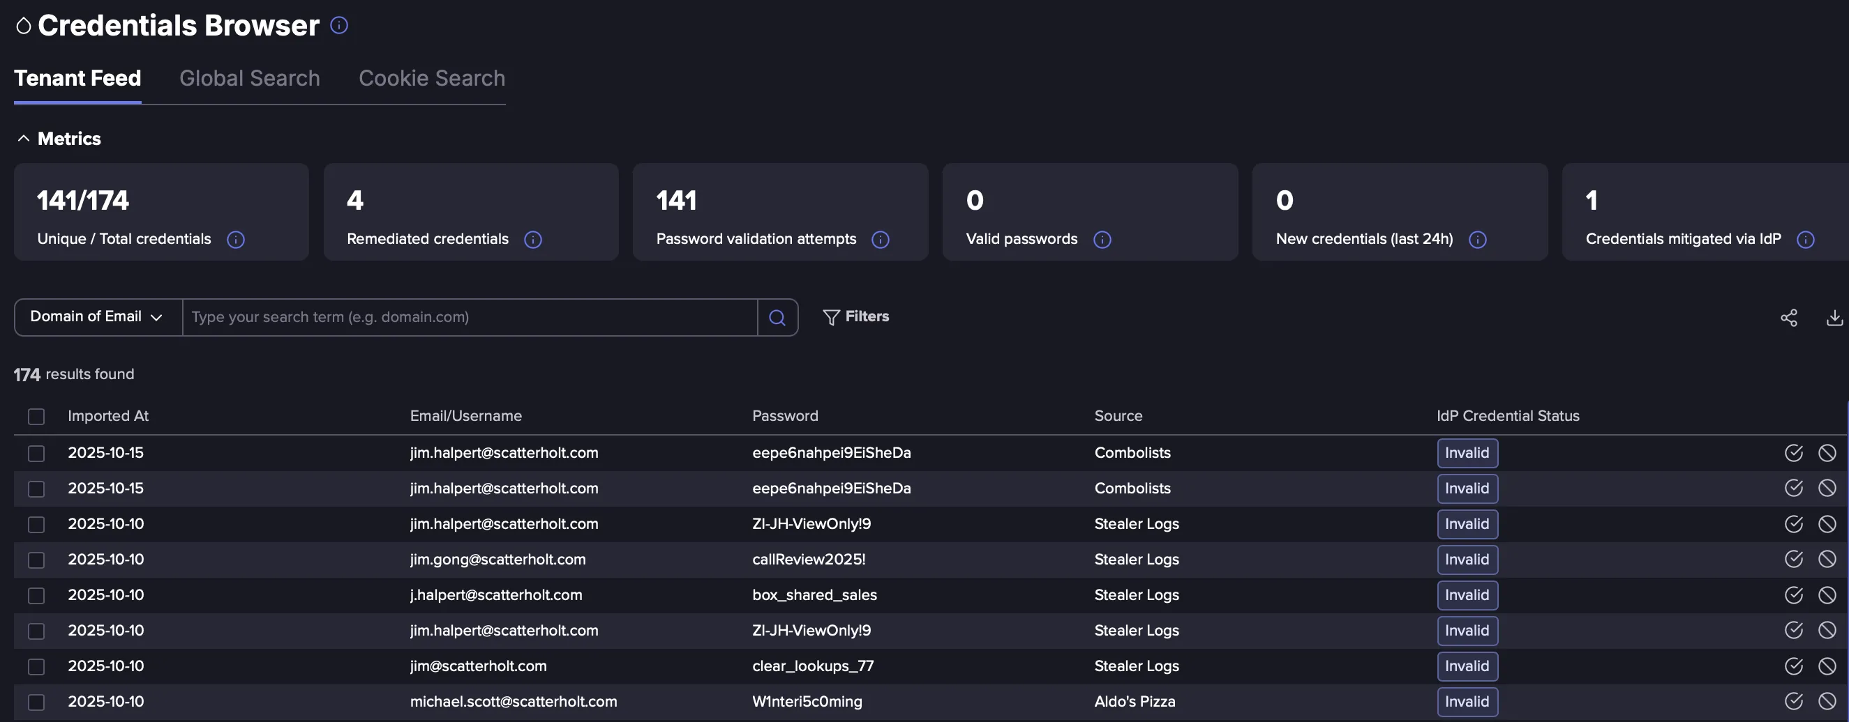Click info icon on Password validation attempts card

(x=880, y=240)
